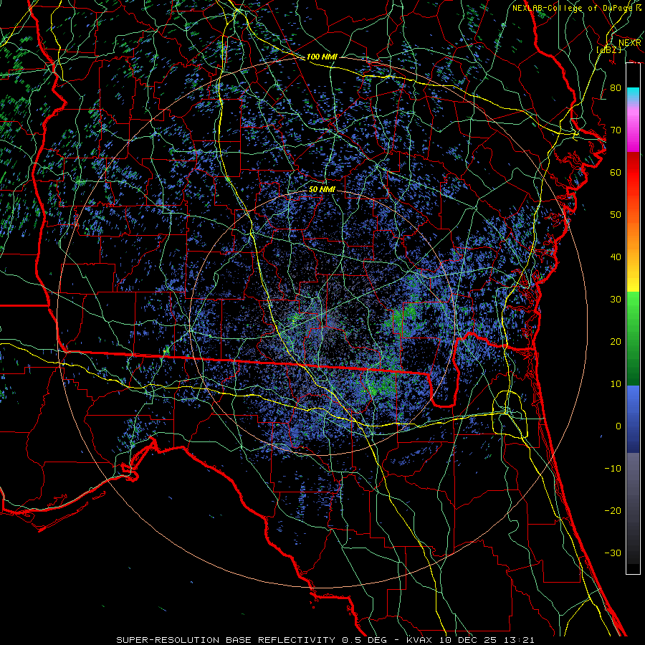Click the 10 value on the dBZ scale
The width and height of the screenshot is (645, 645).
click(x=616, y=384)
